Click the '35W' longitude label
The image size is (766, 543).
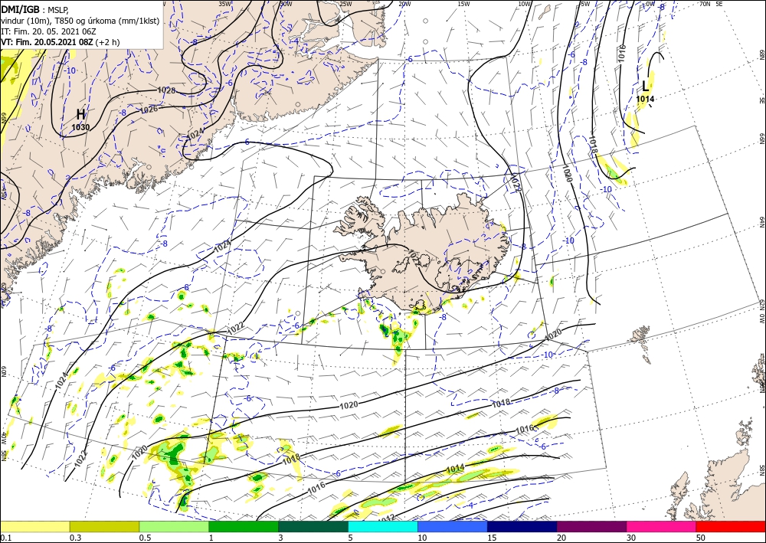click(x=224, y=4)
